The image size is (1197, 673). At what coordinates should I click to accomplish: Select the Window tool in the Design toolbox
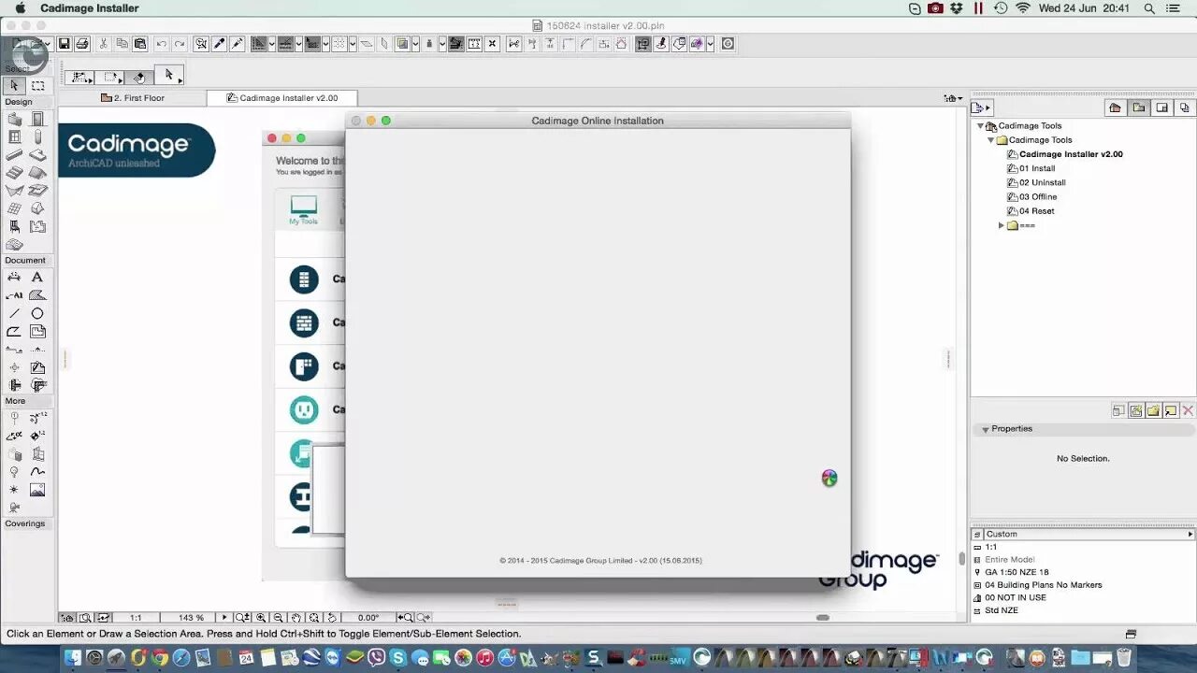coord(15,137)
